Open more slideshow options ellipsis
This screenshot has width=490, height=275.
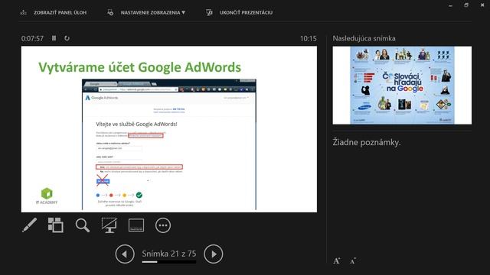point(163,225)
